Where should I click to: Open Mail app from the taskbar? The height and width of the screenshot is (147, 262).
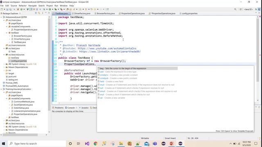pyautogui.click(x=147, y=143)
